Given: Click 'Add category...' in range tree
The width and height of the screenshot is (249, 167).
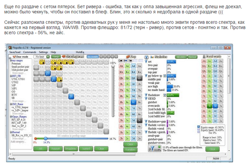Looking at the screenshot, I should [18, 141].
